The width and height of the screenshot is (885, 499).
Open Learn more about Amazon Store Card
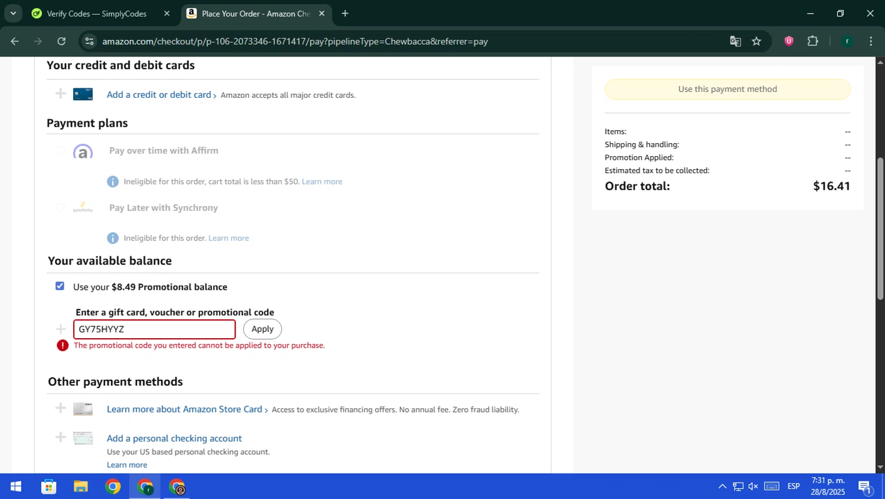187,409
